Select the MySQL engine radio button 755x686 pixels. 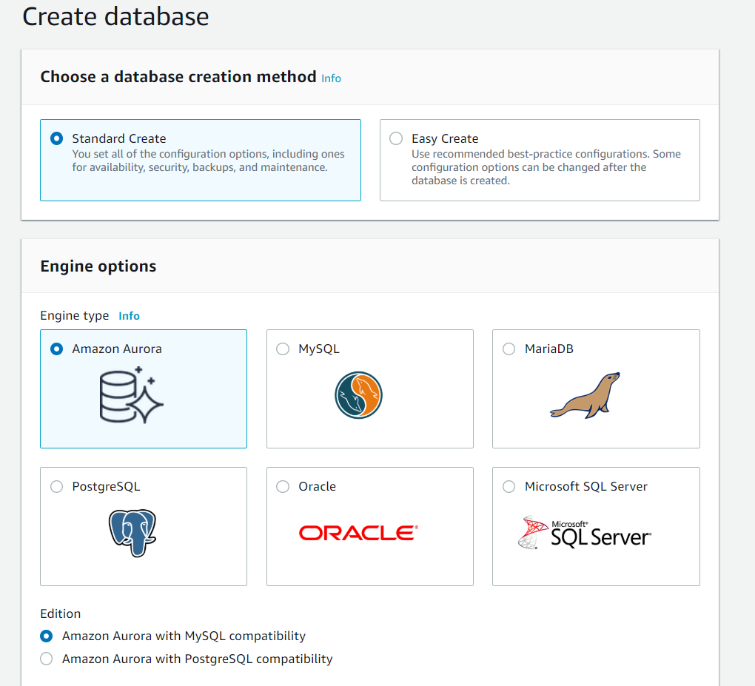click(283, 349)
